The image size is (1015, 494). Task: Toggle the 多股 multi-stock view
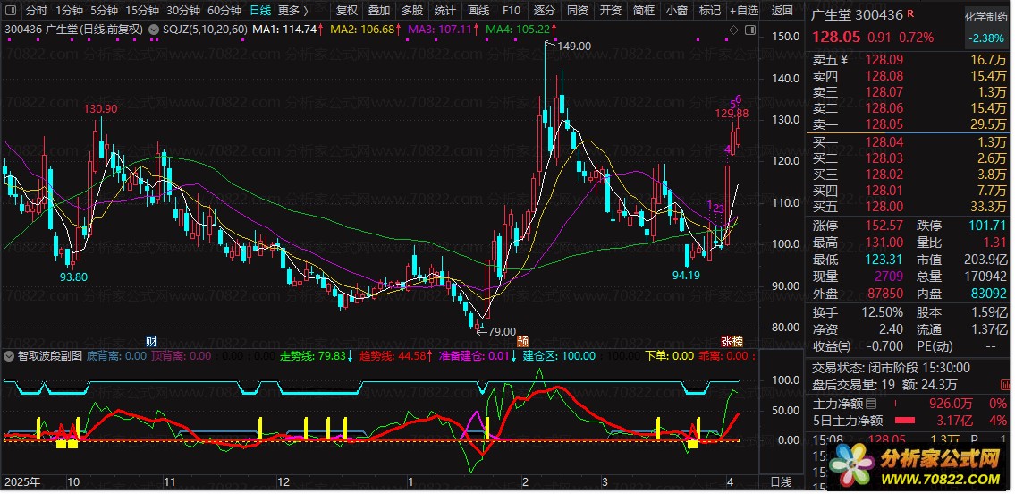pos(411,11)
